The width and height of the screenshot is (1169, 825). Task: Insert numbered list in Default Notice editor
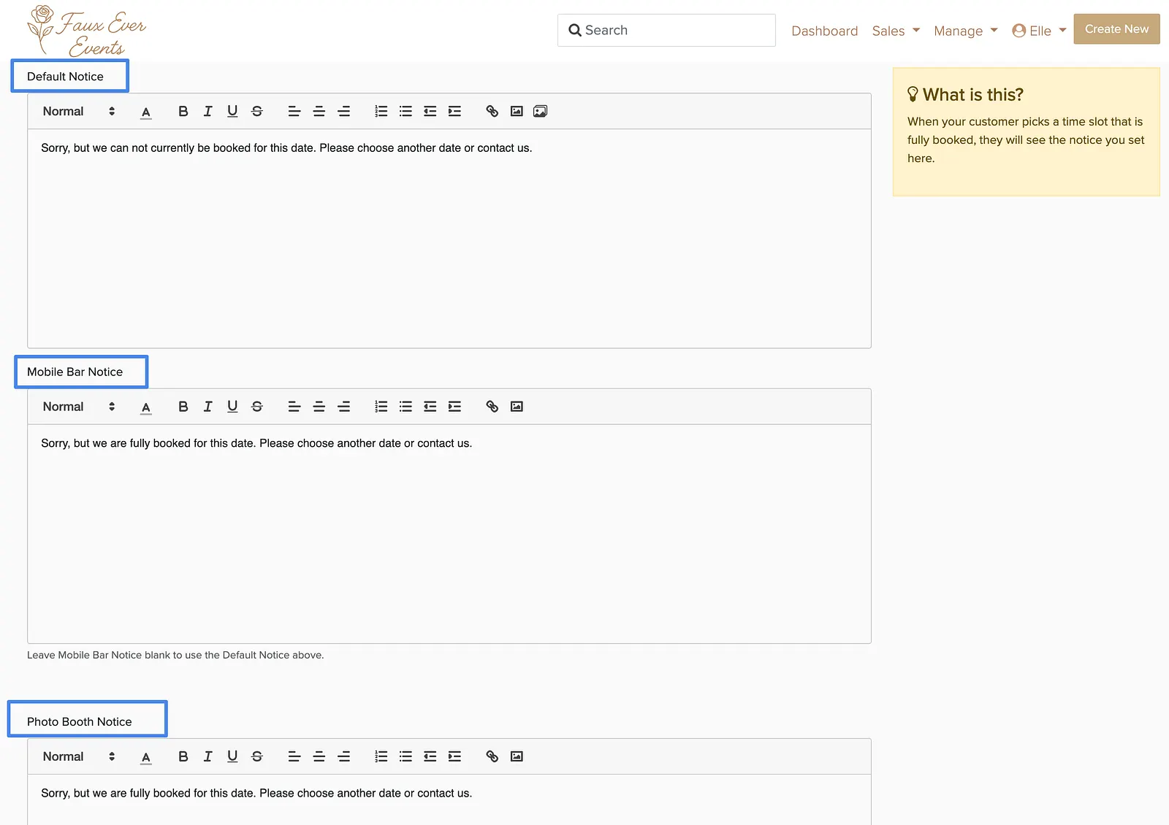coord(381,111)
